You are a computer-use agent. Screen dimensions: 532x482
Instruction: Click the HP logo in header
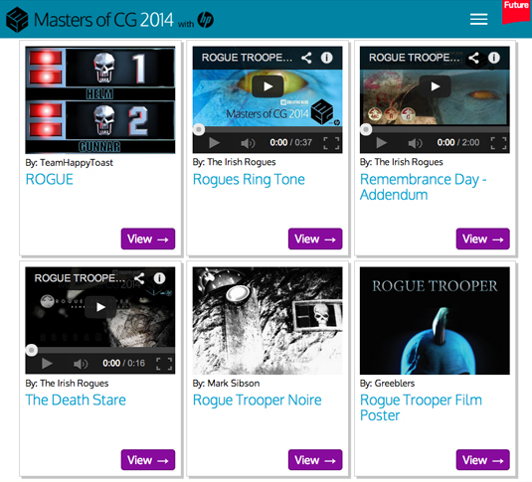(x=205, y=20)
